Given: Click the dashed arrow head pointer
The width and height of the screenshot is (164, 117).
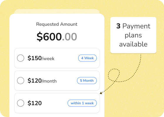Looking at the screenshot, I should pos(101,93).
